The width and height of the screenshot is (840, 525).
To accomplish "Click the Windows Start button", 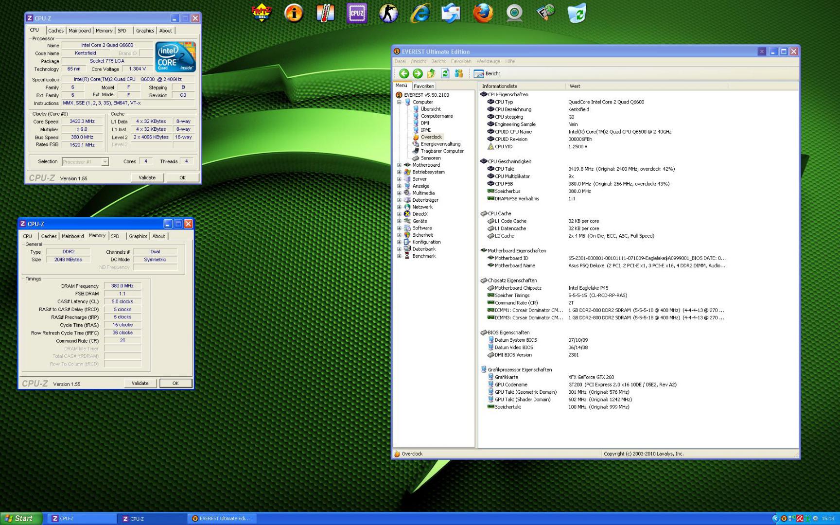I will (x=19, y=519).
